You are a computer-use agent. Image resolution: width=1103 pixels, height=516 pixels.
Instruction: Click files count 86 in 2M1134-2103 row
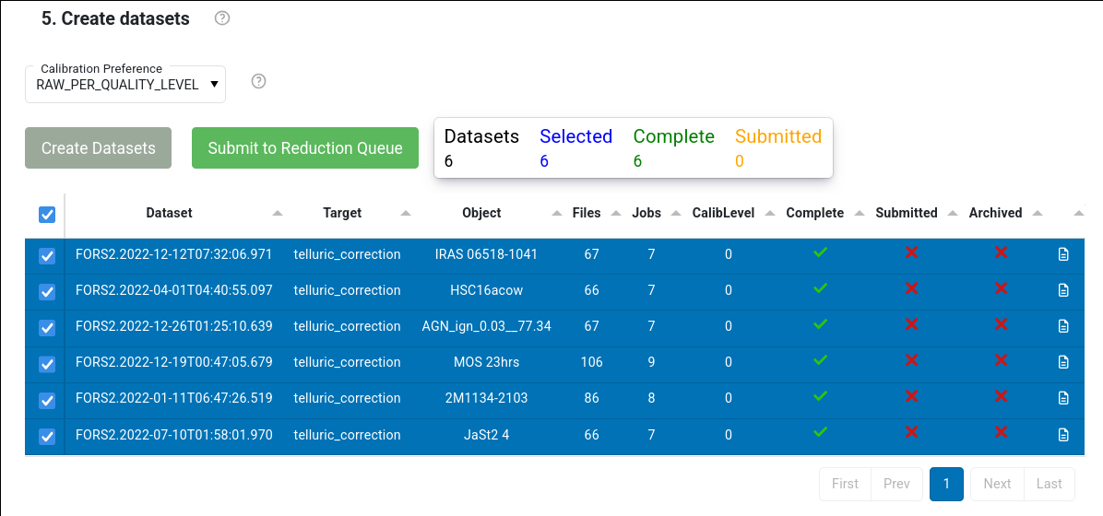tap(591, 398)
